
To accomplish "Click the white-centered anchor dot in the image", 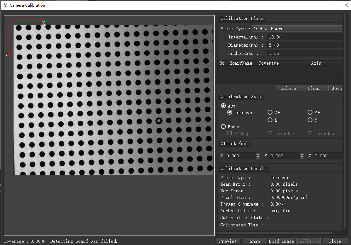I will pyautogui.click(x=159, y=121).
